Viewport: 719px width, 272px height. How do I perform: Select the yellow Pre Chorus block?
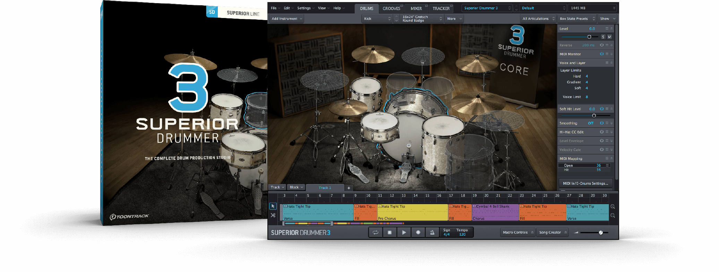[412, 212]
